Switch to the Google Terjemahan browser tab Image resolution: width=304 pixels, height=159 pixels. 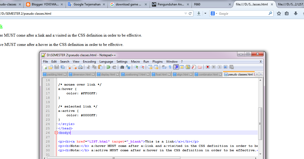pyautogui.click(x=87, y=4)
